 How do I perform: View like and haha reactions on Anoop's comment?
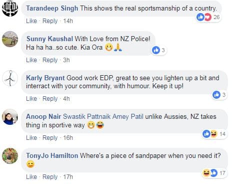click(214, 134)
